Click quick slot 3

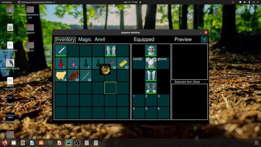pos(163,100)
